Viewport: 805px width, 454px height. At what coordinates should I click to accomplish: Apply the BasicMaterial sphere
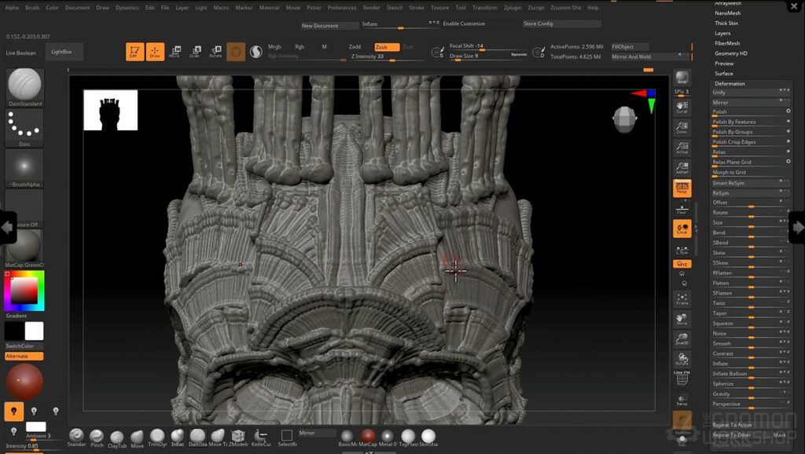[347, 437]
